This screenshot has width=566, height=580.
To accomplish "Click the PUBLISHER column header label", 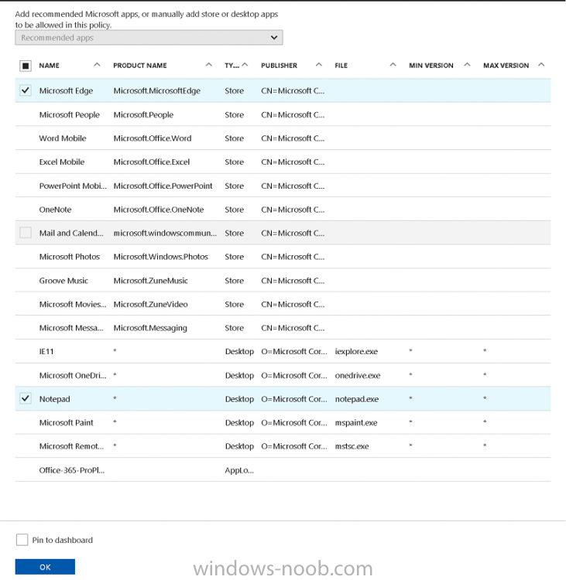I will [x=279, y=66].
